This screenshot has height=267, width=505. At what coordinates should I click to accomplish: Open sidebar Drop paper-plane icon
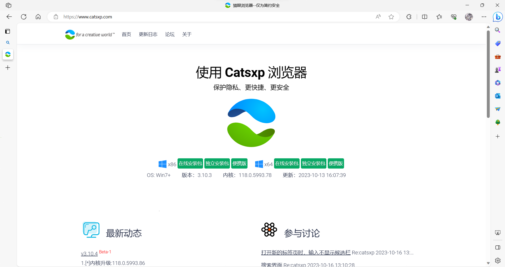click(x=498, y=109)
